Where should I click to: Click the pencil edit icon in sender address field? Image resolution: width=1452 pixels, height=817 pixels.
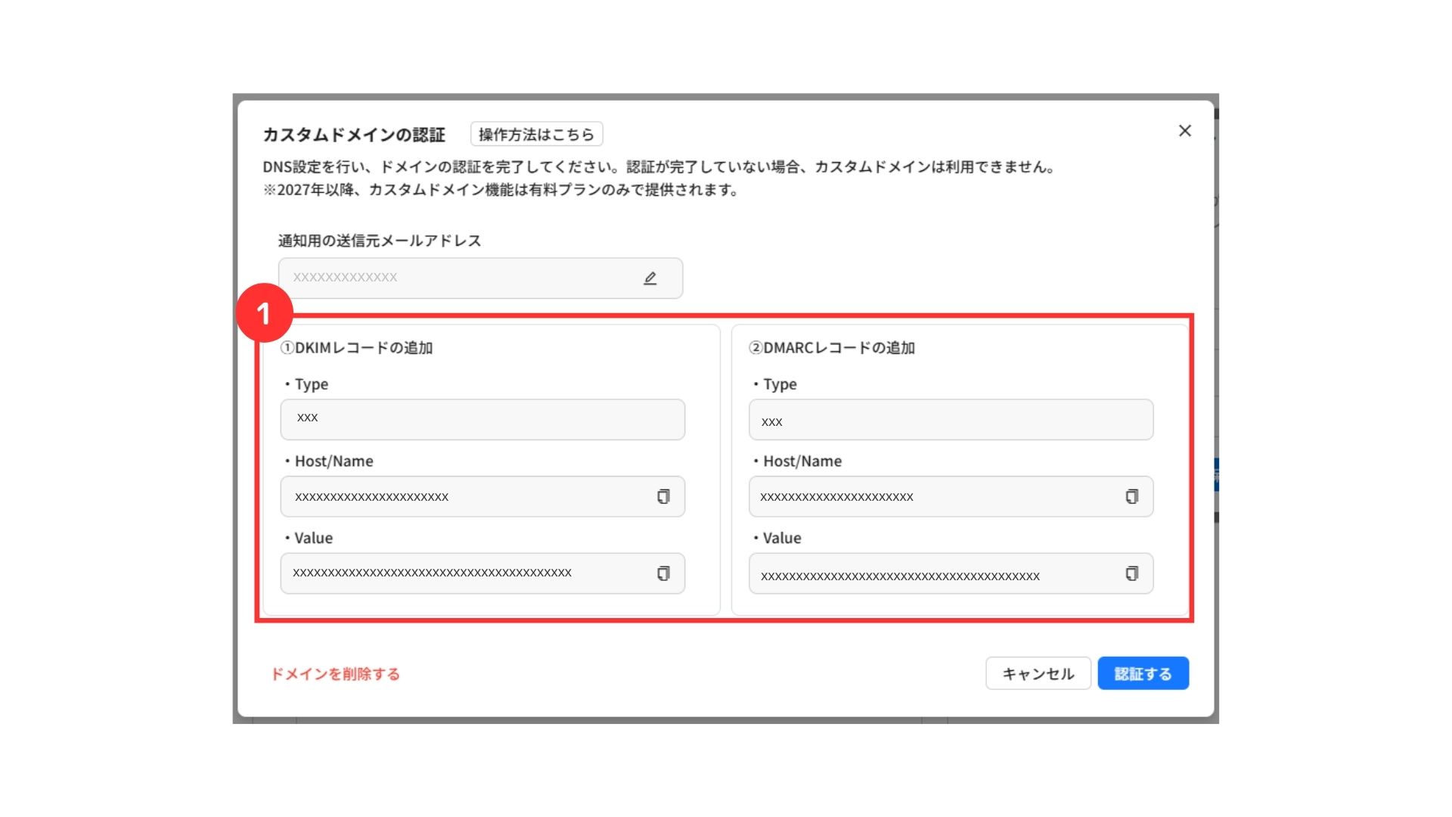(650, 278)
